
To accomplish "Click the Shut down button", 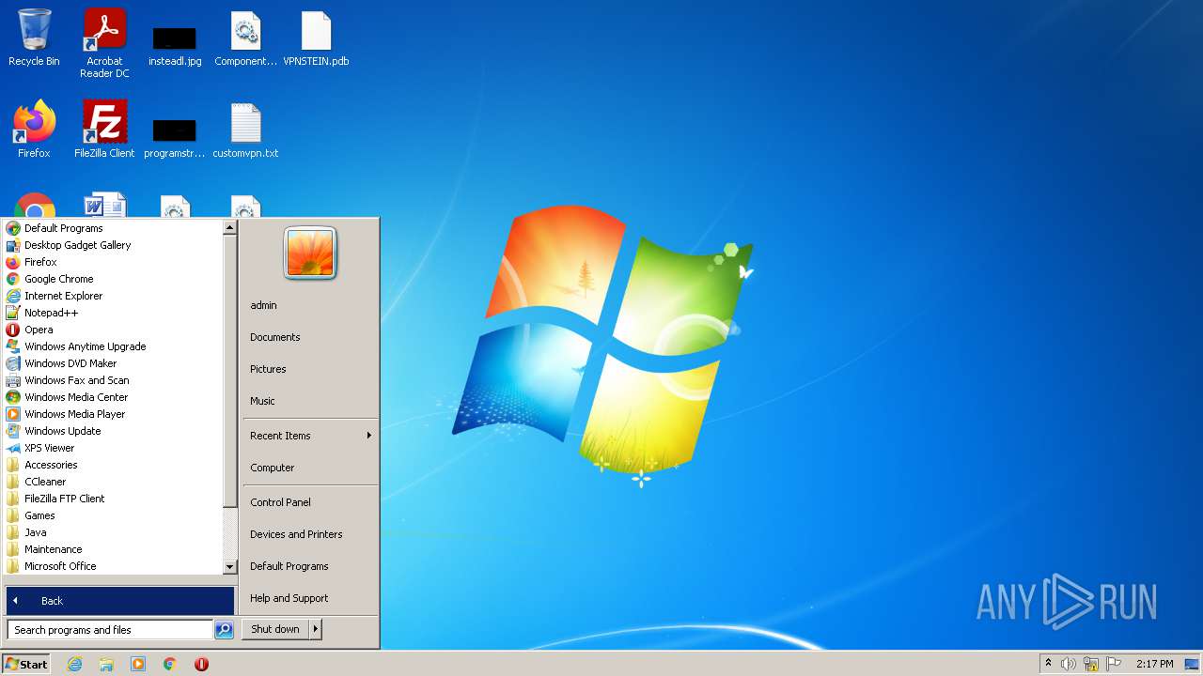I will [275, 629].
